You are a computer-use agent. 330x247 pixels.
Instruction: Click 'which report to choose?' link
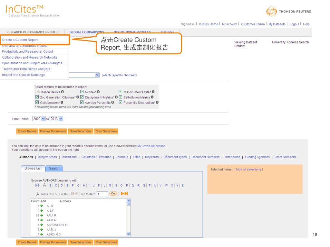point(119,75)
